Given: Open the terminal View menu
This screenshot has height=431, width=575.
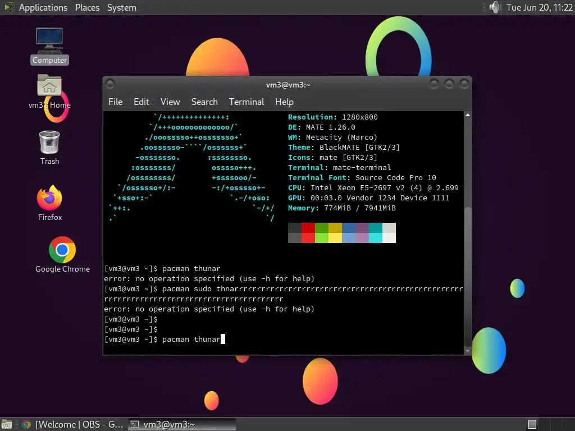Looking at the screenshot, I should [x=170, y=102].
